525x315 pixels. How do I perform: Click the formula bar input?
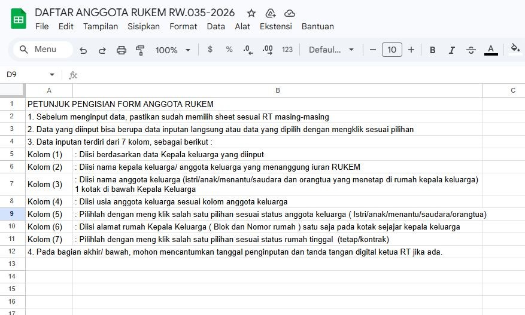coord(301,75)
